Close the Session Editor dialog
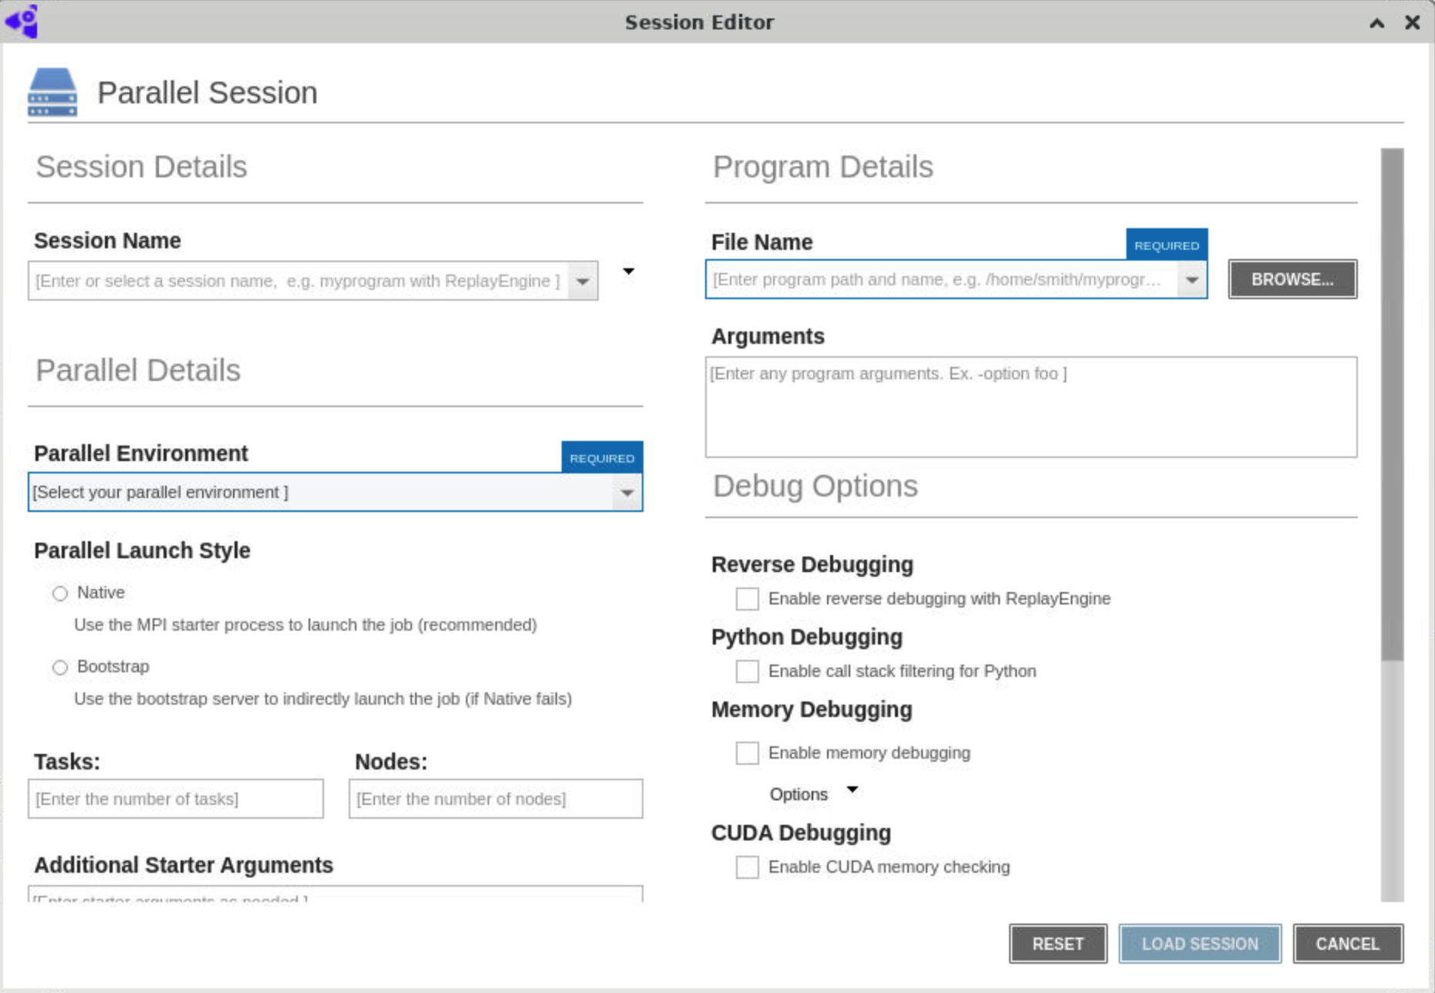 coord(1412,23)
